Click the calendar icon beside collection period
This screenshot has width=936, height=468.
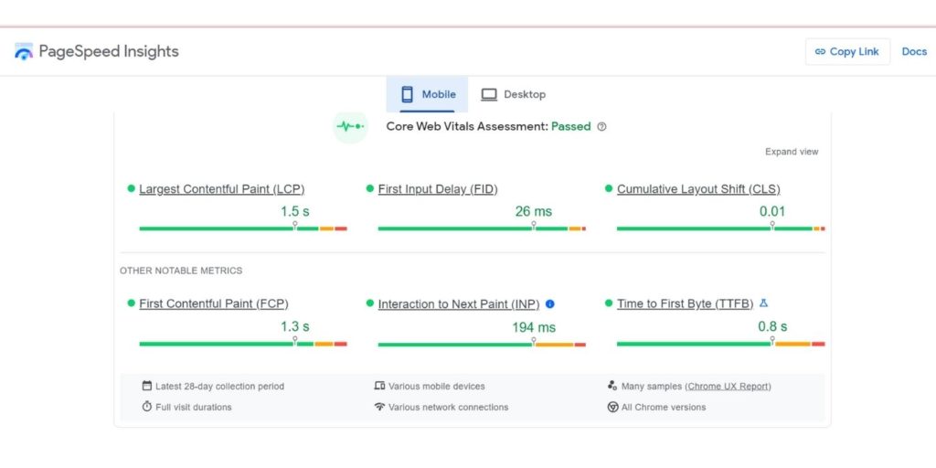click(x=147, y=386)
